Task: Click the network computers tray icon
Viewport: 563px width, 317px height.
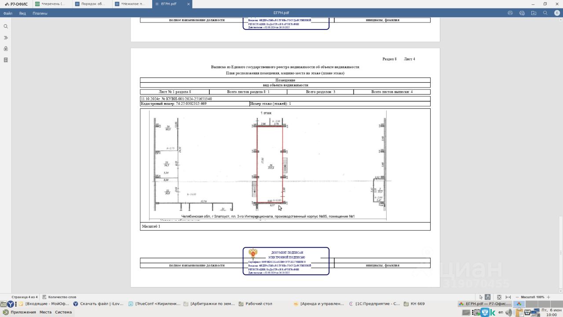Action: tap(536, 313)
